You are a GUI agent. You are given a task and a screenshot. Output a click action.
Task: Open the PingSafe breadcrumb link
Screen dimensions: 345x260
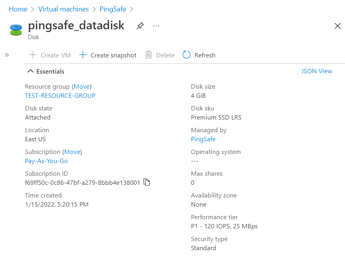coord(113,9)
